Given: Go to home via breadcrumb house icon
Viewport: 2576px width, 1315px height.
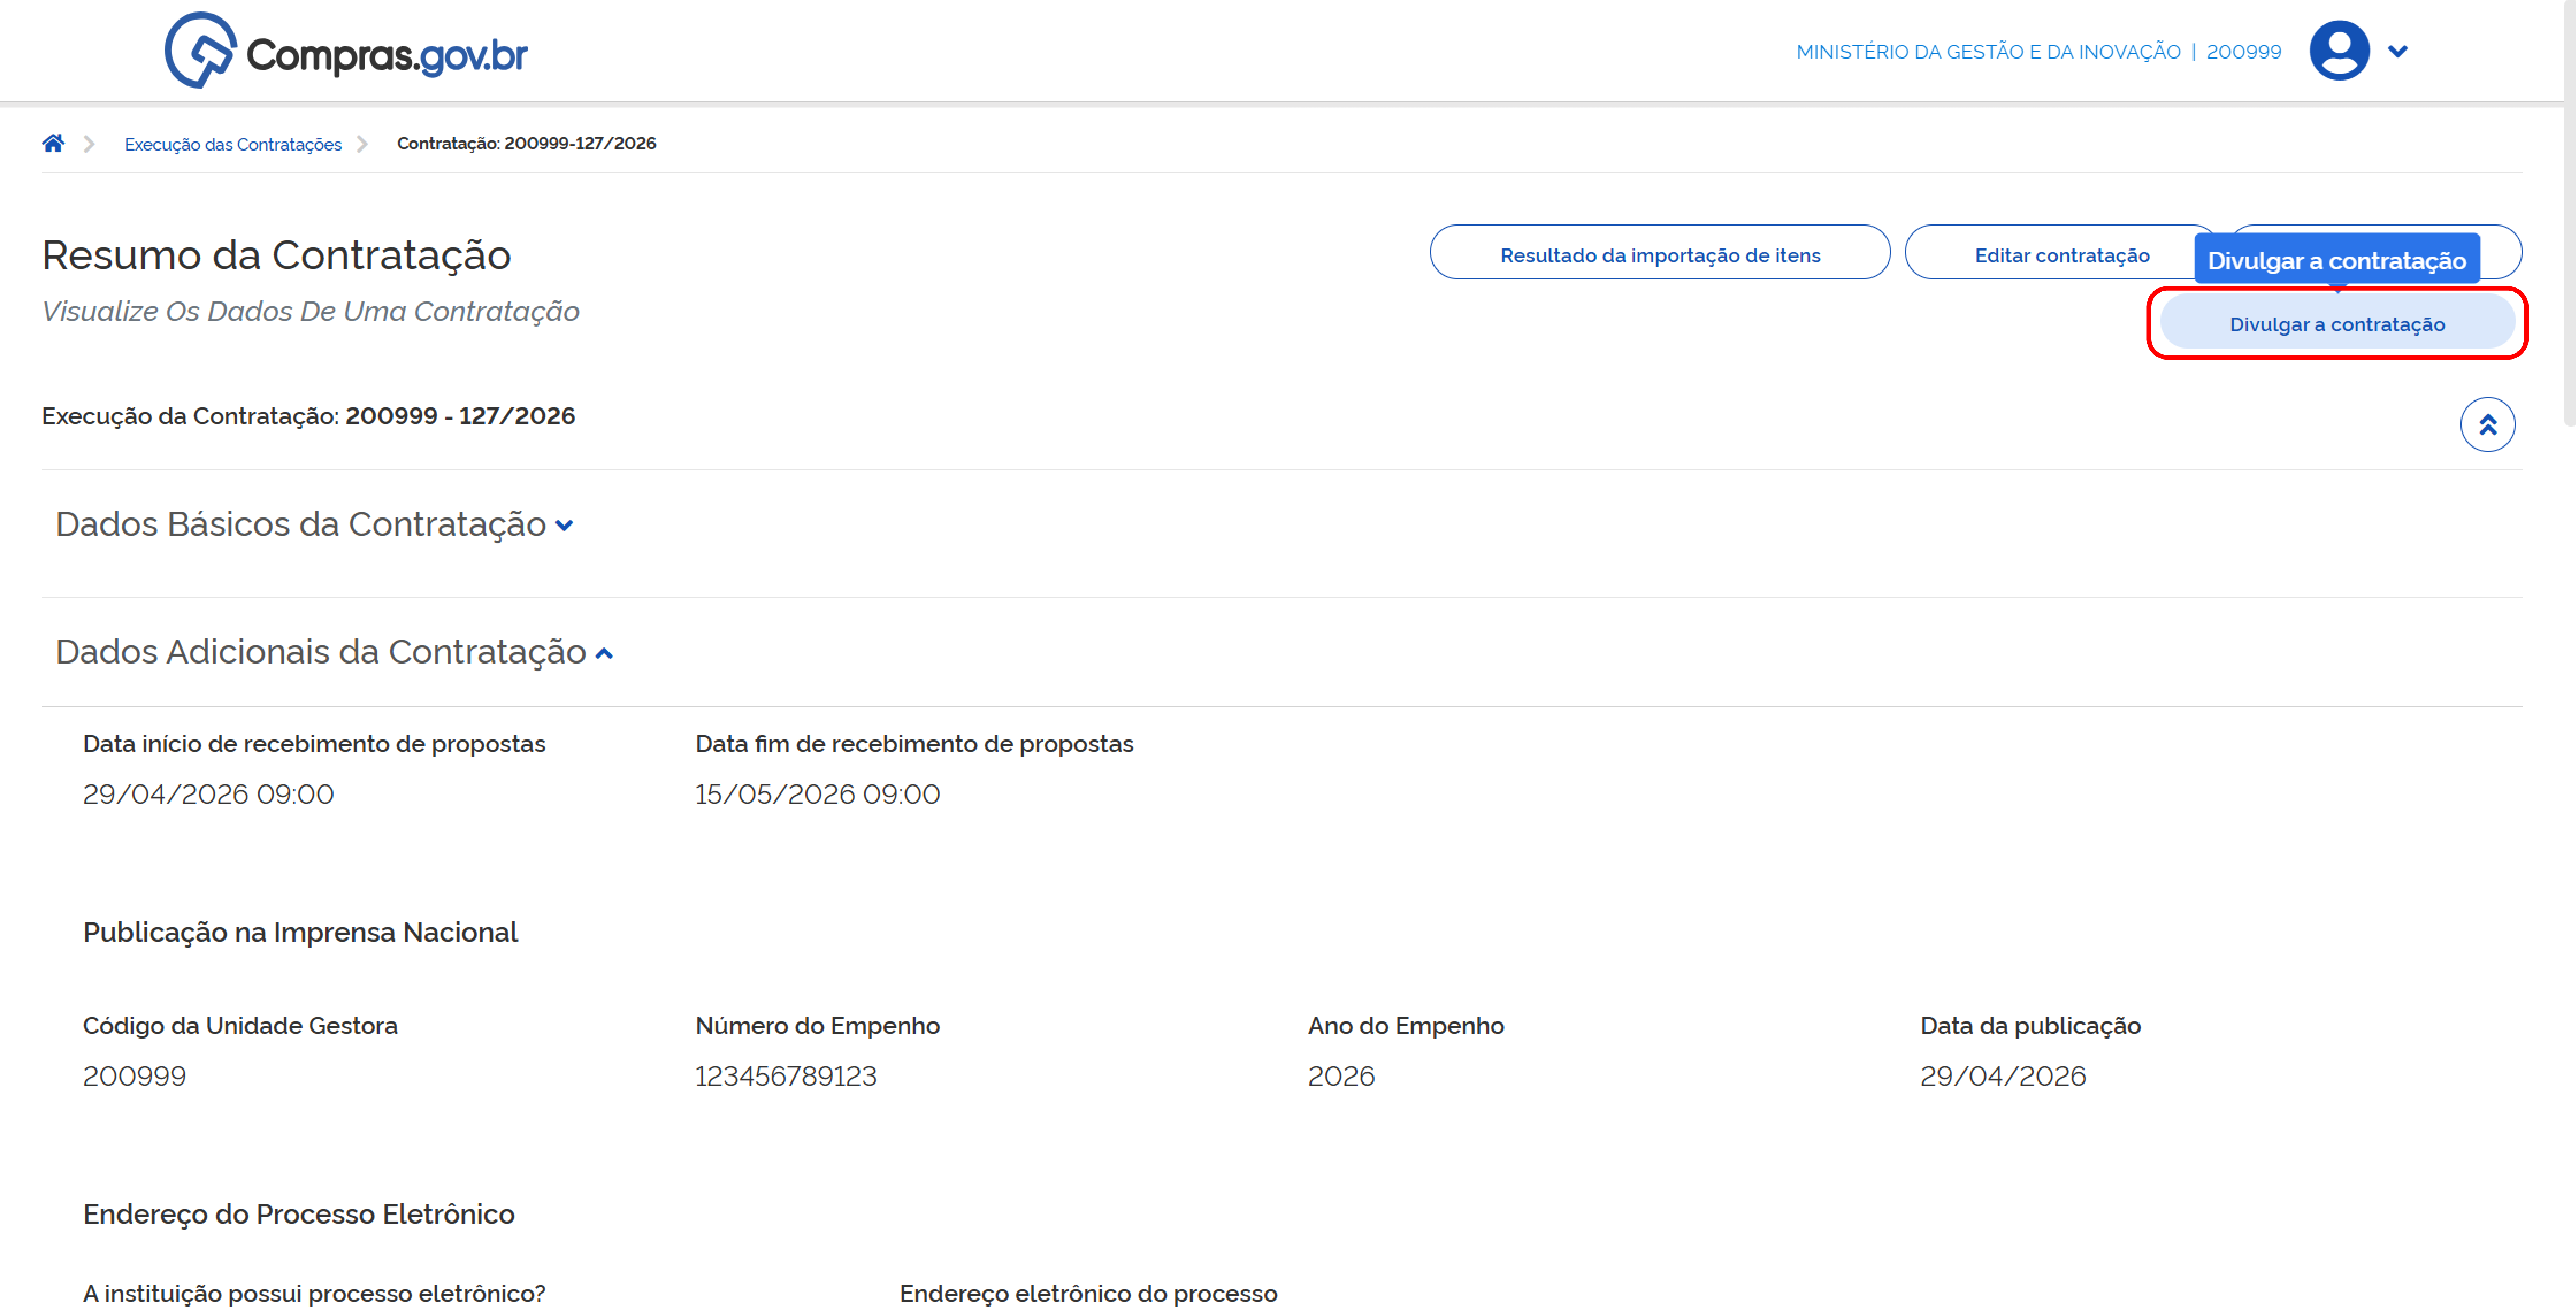Looking at the screenshot, I should pos(53,143).
